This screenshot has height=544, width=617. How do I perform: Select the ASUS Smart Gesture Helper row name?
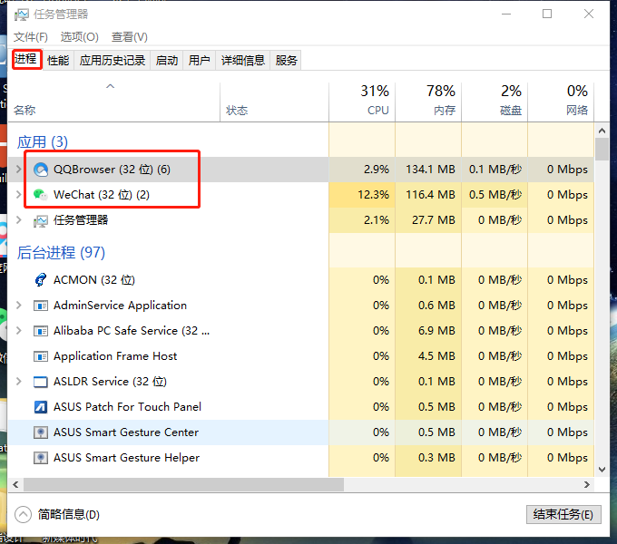pyautogui.click(x=127, y=458)
